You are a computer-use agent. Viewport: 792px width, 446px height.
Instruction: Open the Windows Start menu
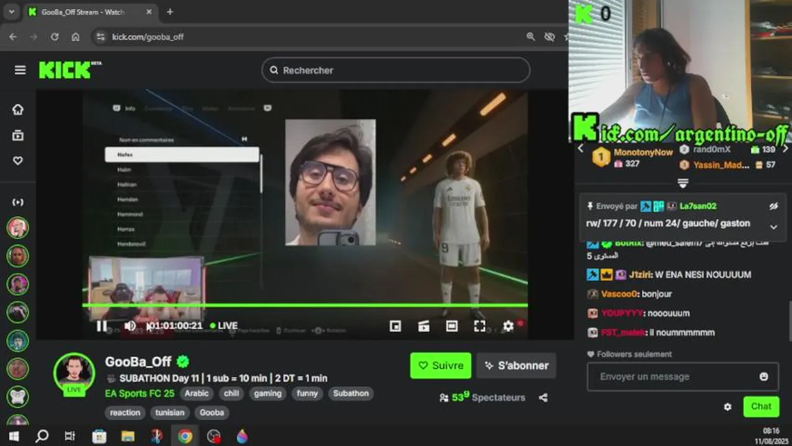click(x=14, y=436)
